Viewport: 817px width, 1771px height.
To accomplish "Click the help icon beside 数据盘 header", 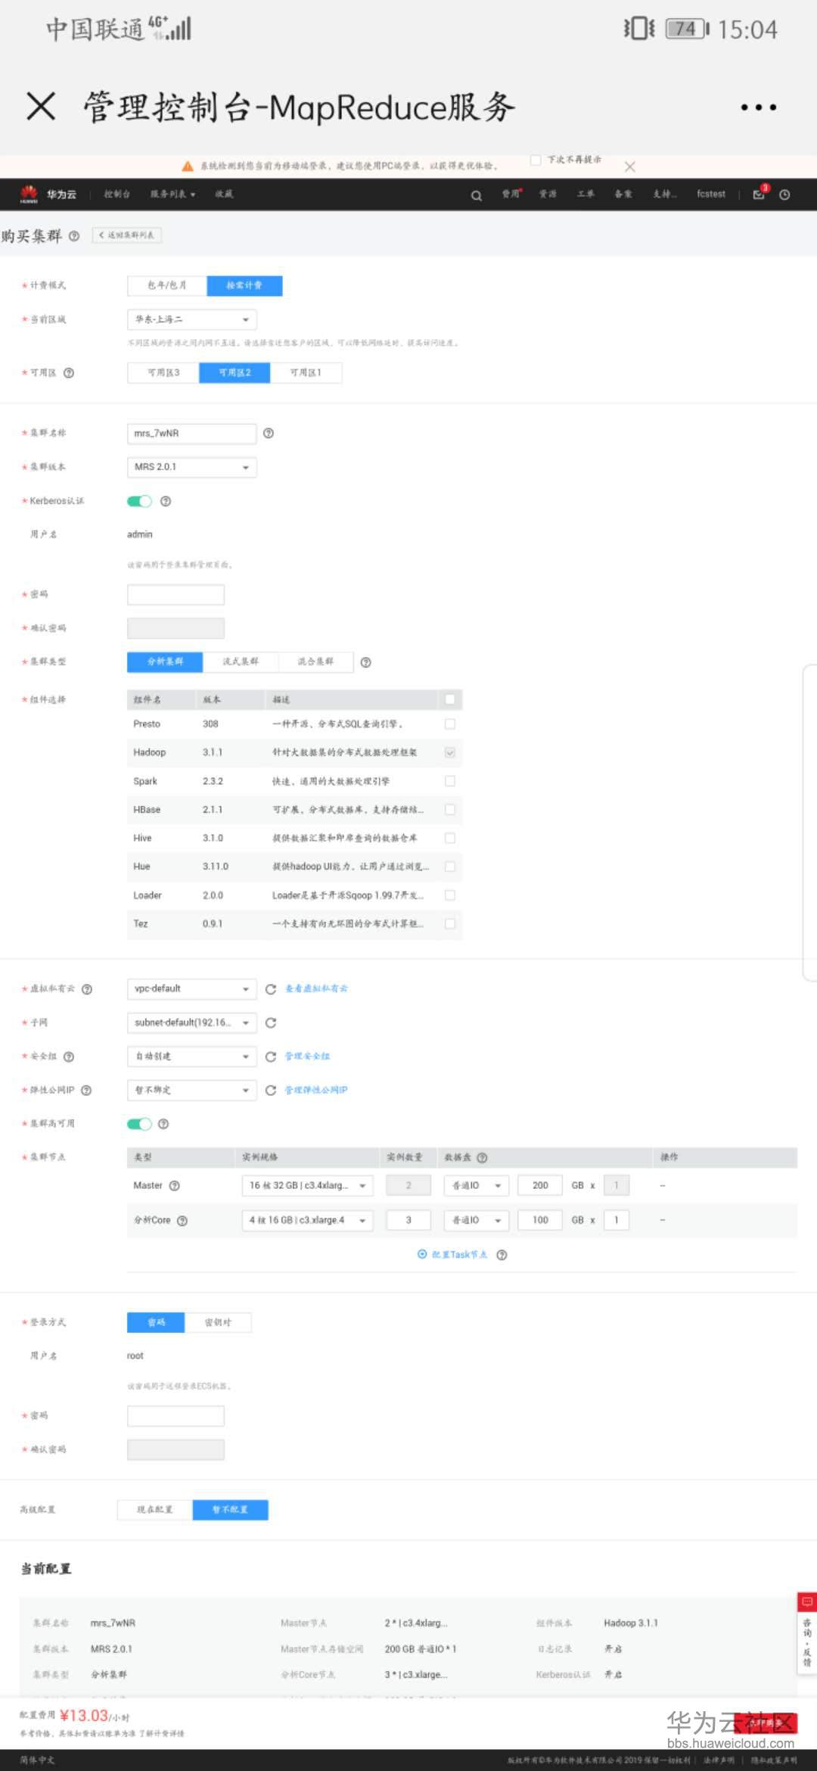I will (483, 1158).
